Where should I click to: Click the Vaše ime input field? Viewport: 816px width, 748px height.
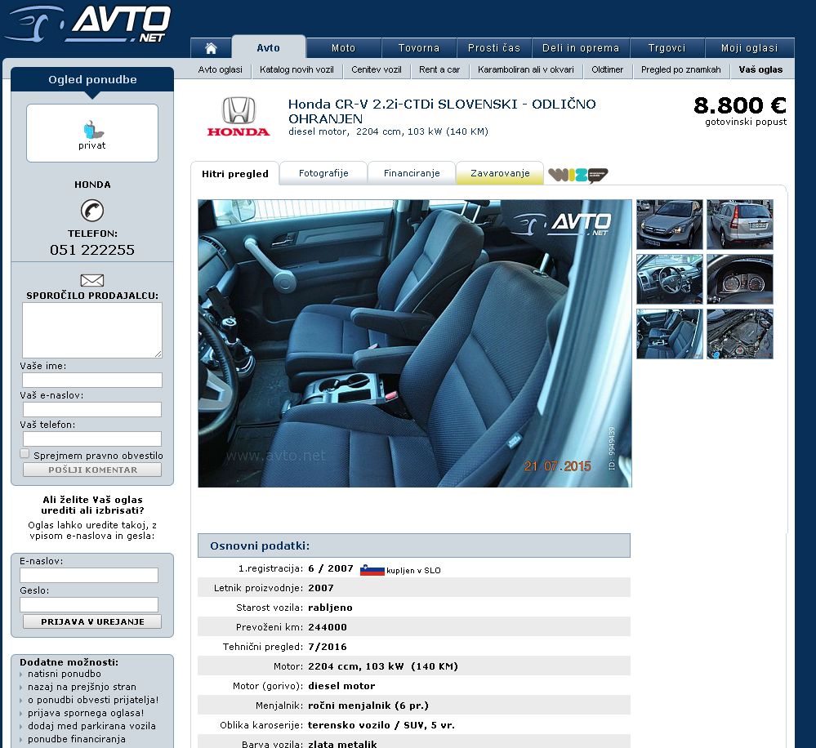tap(92, 381)
